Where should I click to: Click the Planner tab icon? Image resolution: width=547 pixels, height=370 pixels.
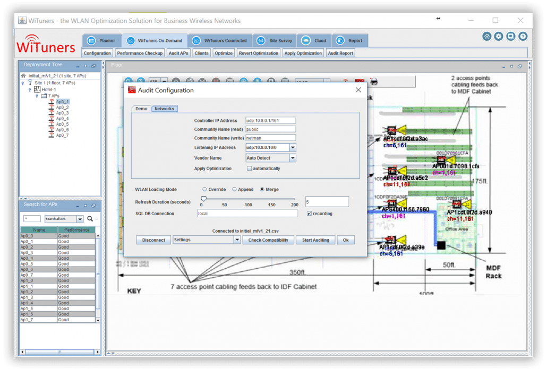pyautogui.click(x=91, y=40)
